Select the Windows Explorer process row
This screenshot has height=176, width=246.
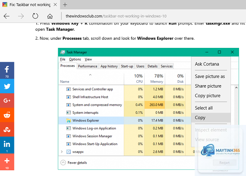coord(125,120)
